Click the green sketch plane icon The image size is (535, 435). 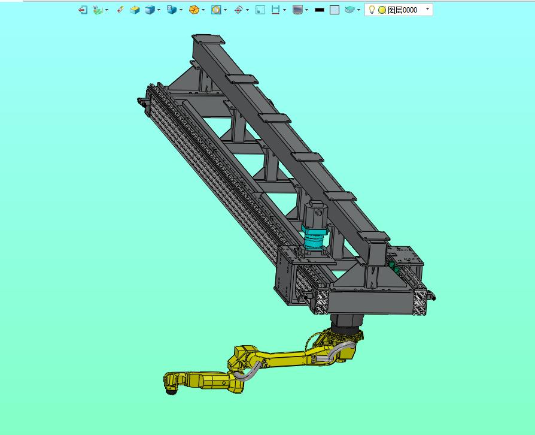[x=98, y=10]
